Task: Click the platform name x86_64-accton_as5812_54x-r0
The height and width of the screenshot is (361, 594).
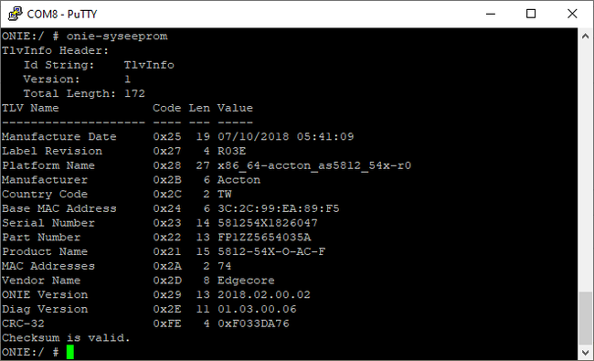Action: (314, 166)
